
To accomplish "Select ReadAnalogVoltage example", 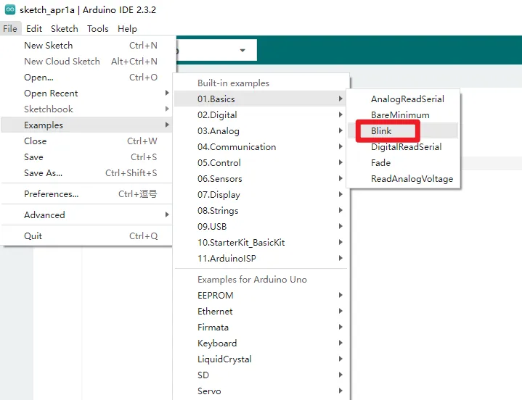I will (x=412, y=179).
